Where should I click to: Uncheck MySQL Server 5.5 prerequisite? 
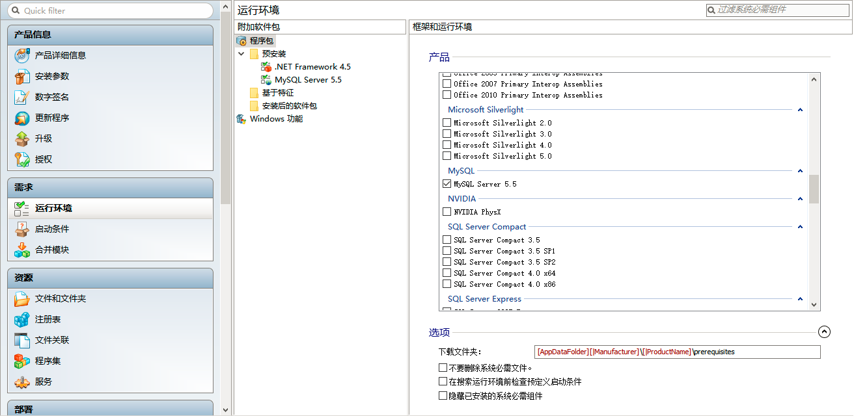click(447, 184)
